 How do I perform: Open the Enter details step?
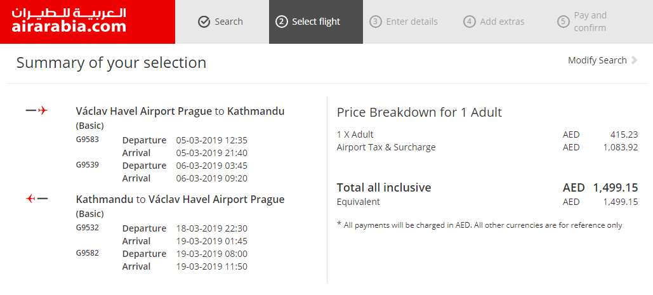click(410, 22)
